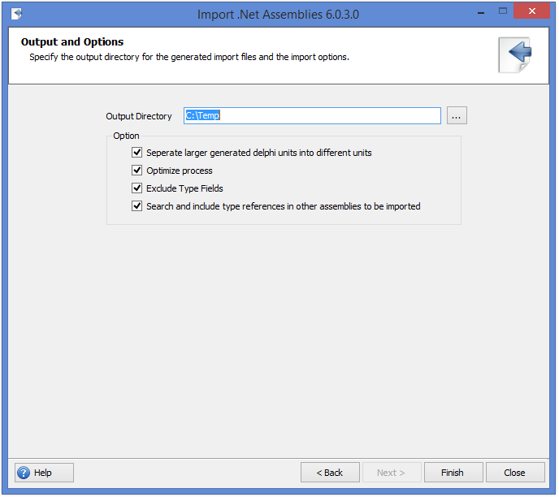
Task: Go to the previous step with Back
Action: pos(330,473)
